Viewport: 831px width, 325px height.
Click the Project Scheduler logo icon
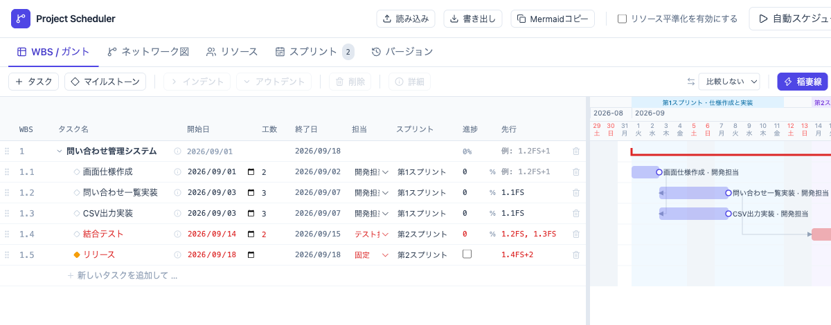point(21,19)
